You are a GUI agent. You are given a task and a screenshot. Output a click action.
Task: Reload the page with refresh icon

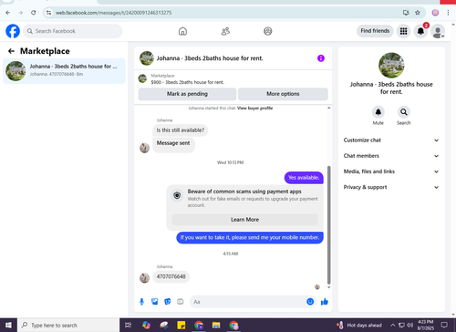point(34,13)
